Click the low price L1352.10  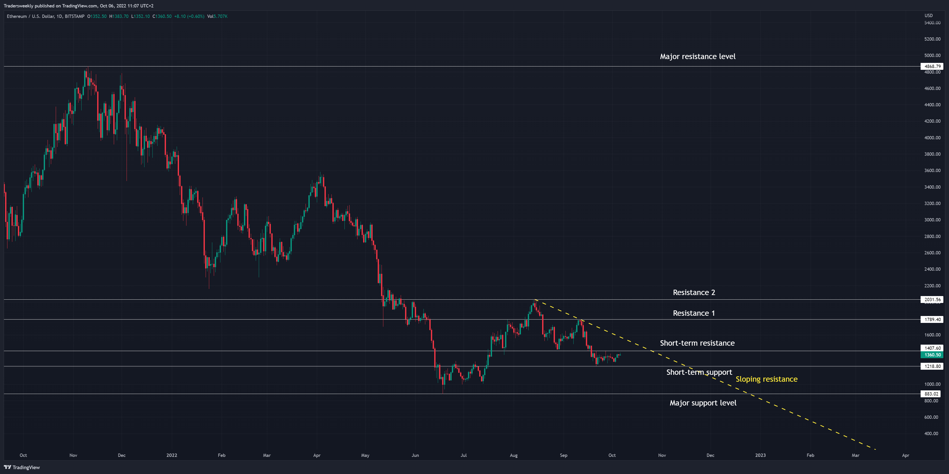point(140,16)
